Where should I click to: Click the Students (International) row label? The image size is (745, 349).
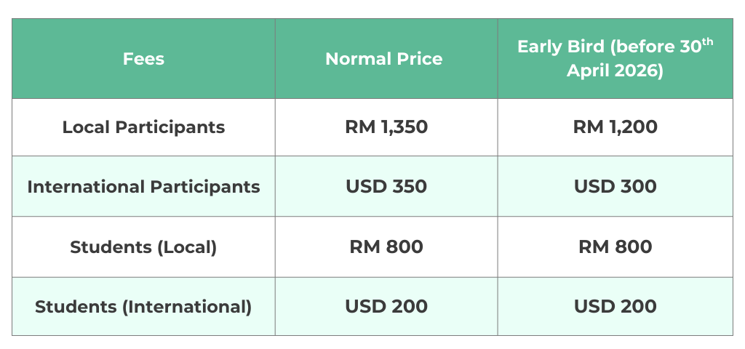pos(143,306)
